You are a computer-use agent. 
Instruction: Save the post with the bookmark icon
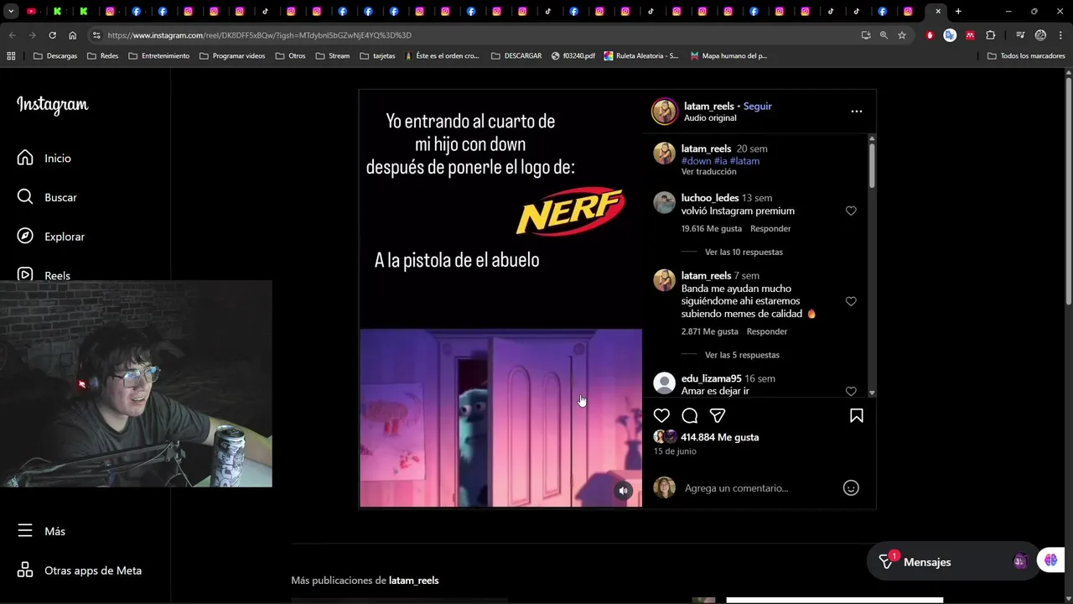[857, 415]
